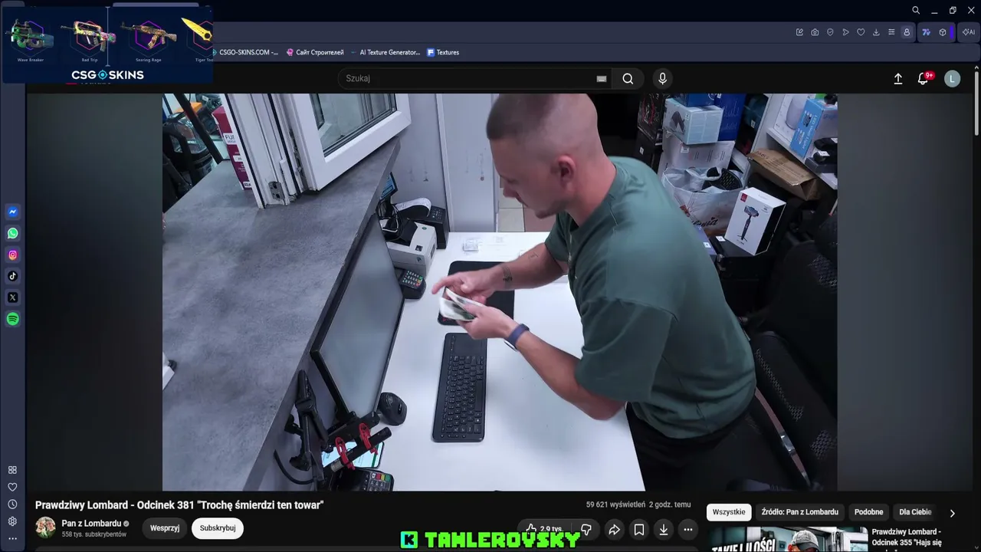The height and width of the screenshot is (552, 981).
Task: Like the video with thumbs-up
Action: 543,529
